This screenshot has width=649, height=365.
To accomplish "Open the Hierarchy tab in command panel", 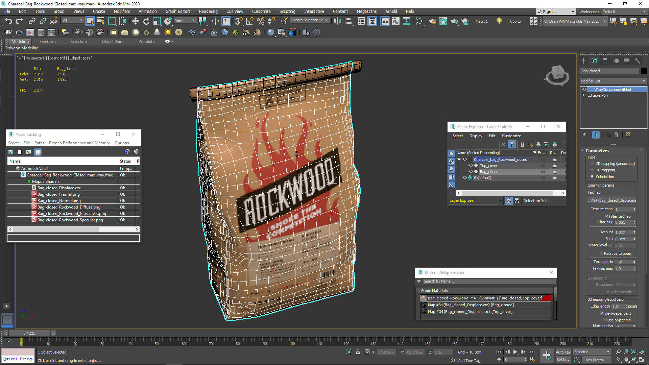I will point(605,61).
